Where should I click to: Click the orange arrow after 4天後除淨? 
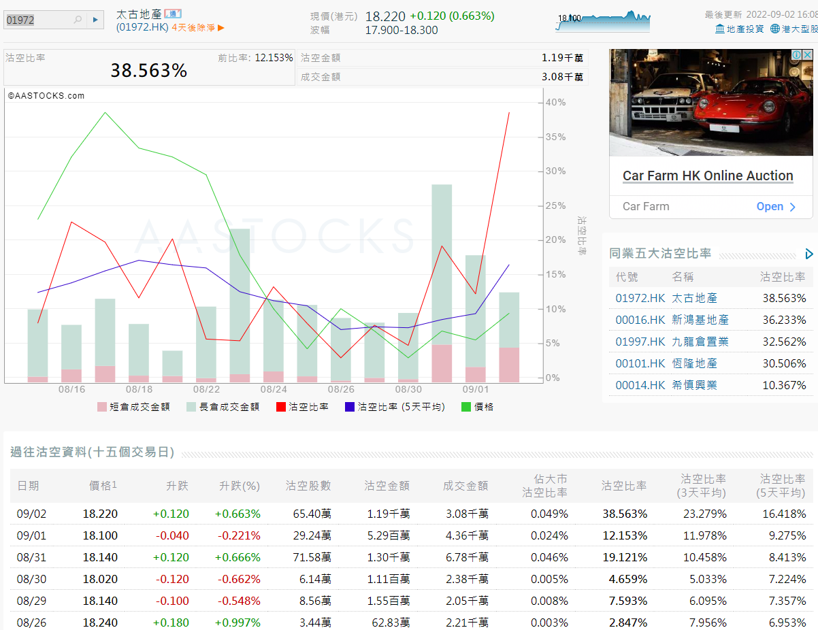[x=220, y=28]
